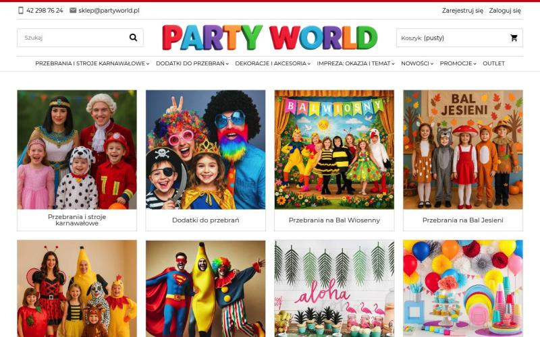
Task: Click the Party World logo
Action: (x=269, y=38)
